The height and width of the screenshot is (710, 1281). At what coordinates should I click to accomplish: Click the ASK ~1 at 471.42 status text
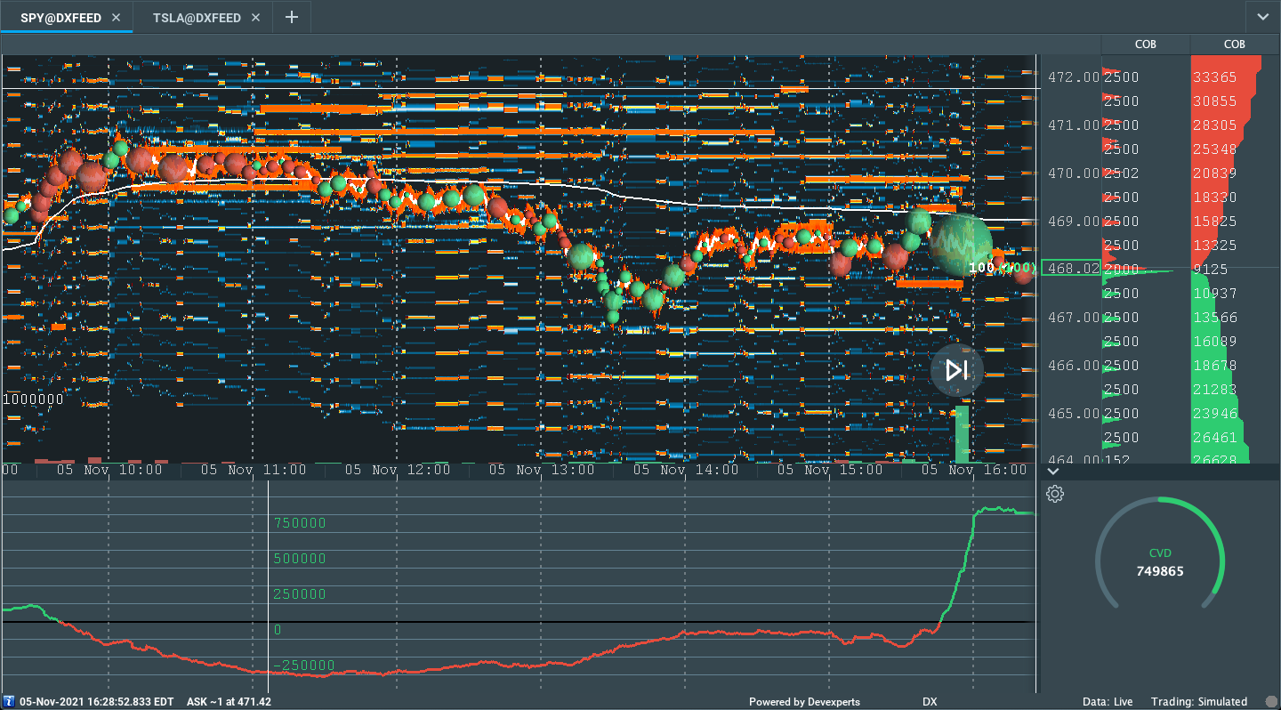point(229,702)
